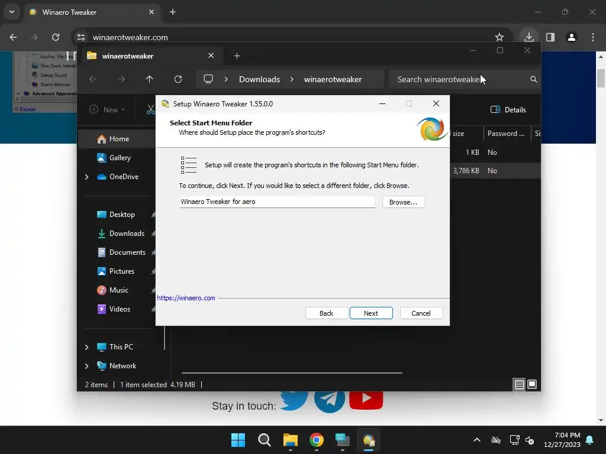This screenshot has width=606, height=454.
Task: Click the search magnifier in Explorer
Action: (x=533, y=79)
